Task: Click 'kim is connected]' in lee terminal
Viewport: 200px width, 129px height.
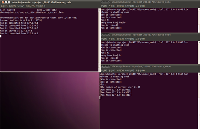Action: pyautogui.click(x=111, y=48)
